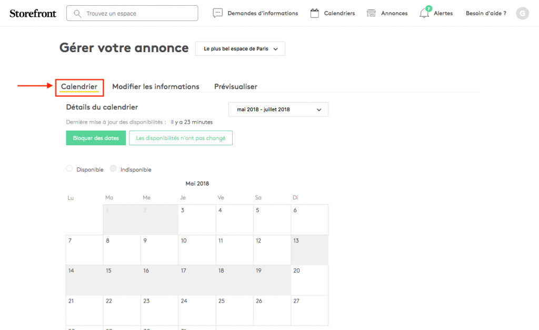Select the Indisponible radio indicator

pos(113,169)
